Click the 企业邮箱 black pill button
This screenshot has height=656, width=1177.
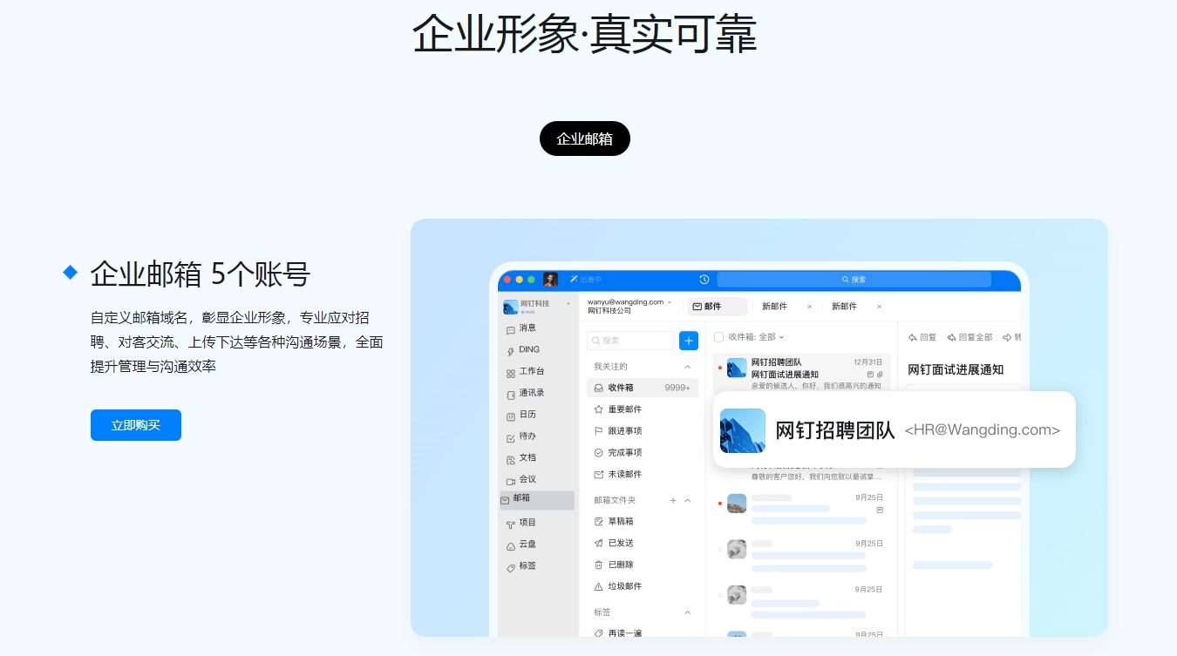tap(584, 139)
